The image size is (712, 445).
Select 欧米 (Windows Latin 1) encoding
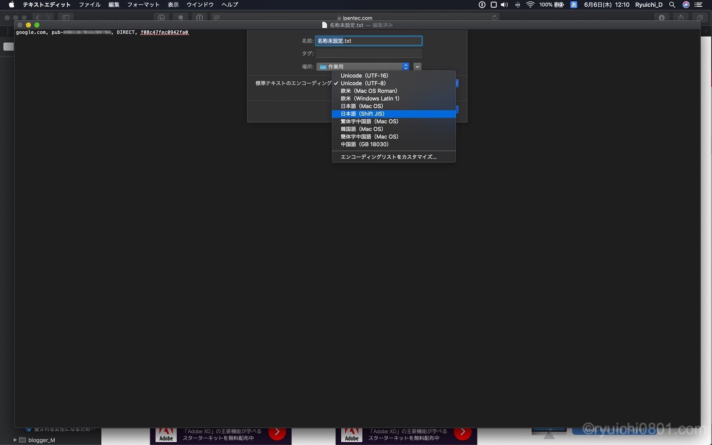[x=394, y=98]
